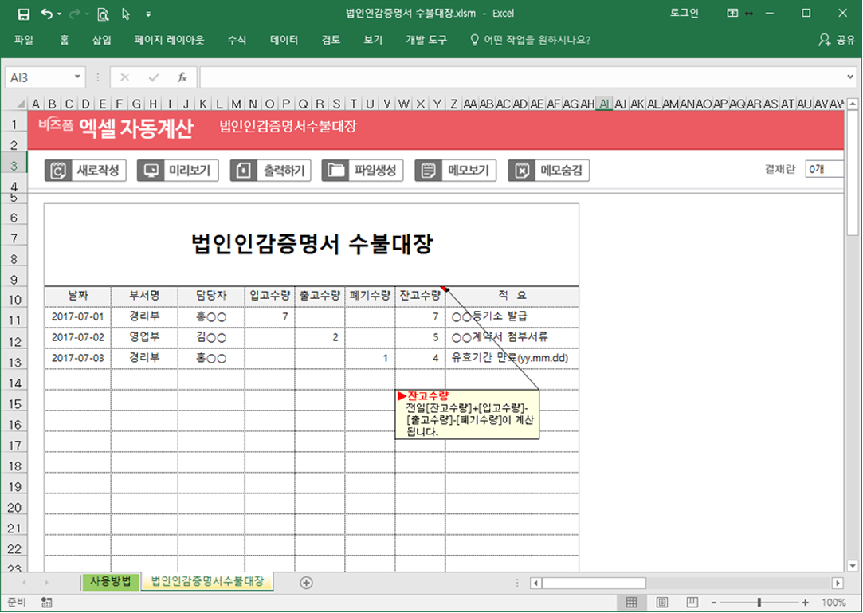Open the undo history dropdown arrow
The width and height of the screenshot is (863, 613).
[59, 14]
